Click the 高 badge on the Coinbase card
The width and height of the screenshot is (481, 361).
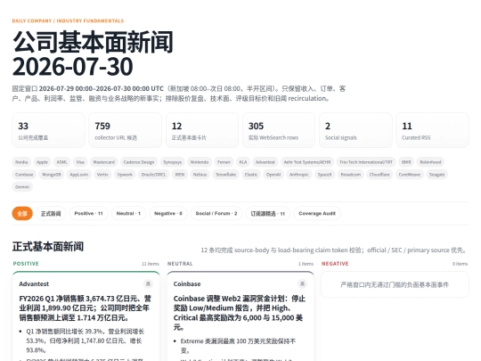click(302, 284)
